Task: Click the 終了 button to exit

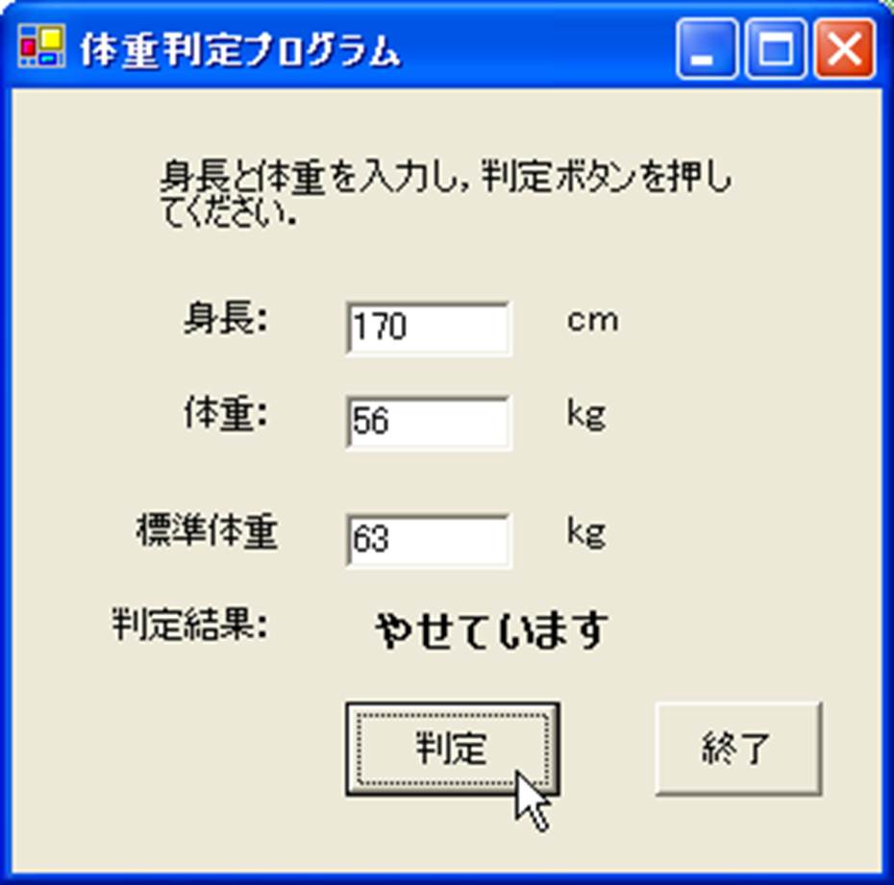Action: pyautogui.click(x=738, y=749)
